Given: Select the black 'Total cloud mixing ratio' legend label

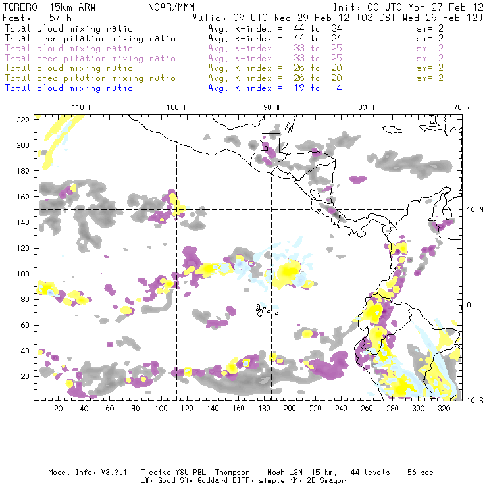Looking at the screenshot, I should click(69, 28).
